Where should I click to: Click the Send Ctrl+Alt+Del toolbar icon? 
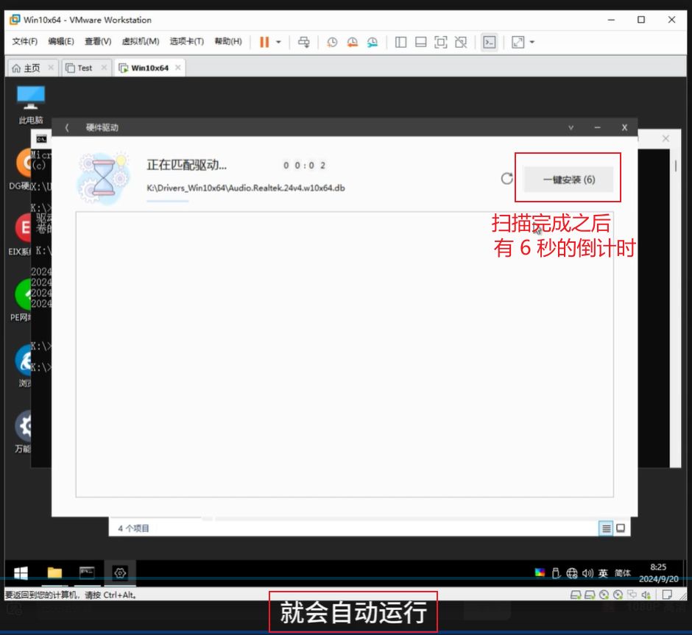click(303, 42)
